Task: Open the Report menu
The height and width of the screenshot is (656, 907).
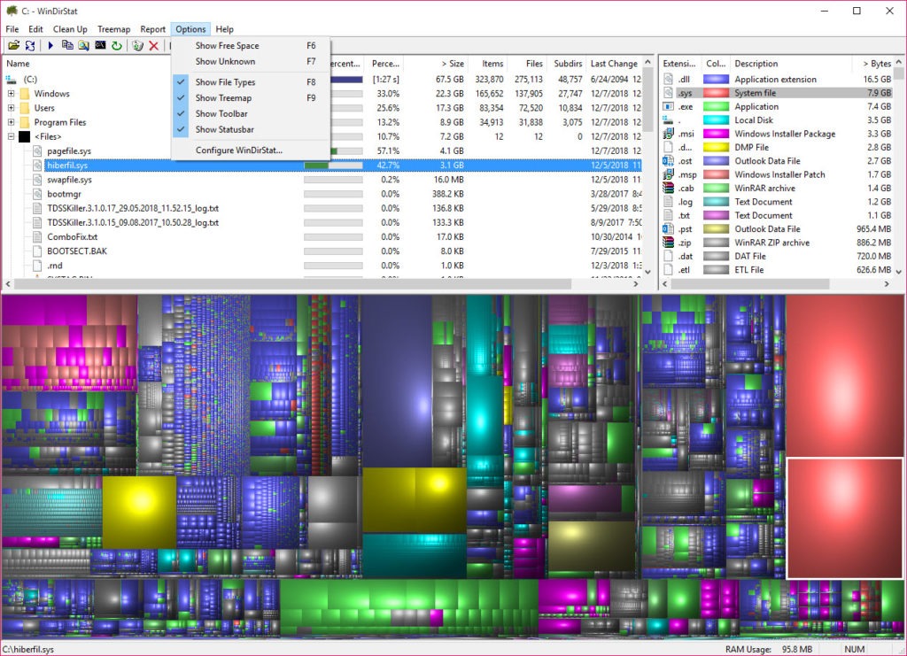Action: [x=152, y=29]
